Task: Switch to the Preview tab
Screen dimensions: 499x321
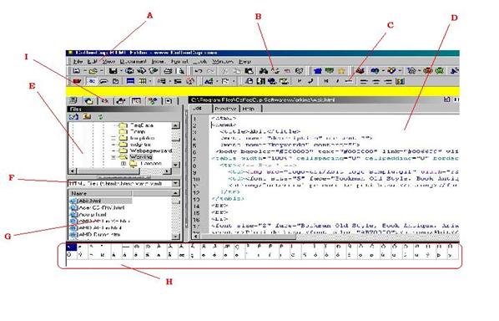Action: [225, 109]
